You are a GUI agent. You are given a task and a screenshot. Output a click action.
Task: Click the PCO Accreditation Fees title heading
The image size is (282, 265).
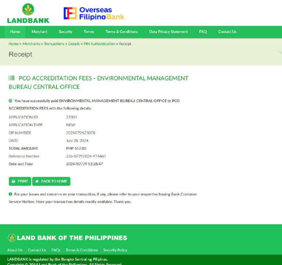coord(98,82)
